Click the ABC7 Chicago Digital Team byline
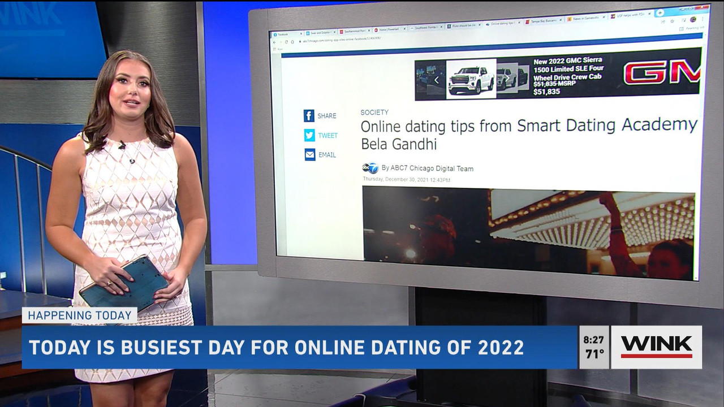This screenshot has height=407, width=724. pos(428,168)
